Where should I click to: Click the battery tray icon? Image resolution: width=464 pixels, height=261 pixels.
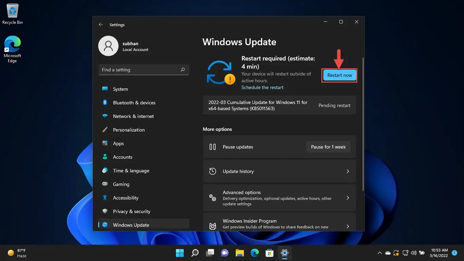pos(422,253)
